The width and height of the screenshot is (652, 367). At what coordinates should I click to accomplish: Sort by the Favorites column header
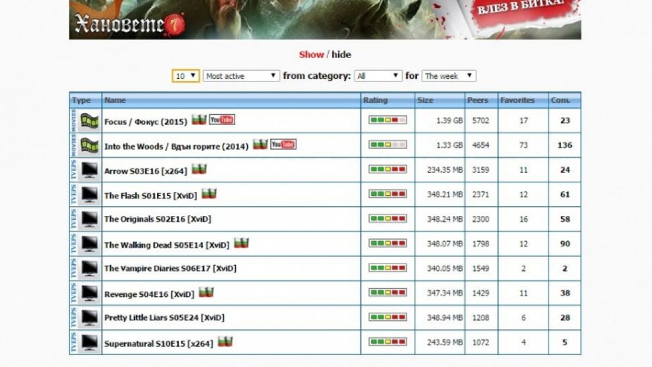pos(517,100)
